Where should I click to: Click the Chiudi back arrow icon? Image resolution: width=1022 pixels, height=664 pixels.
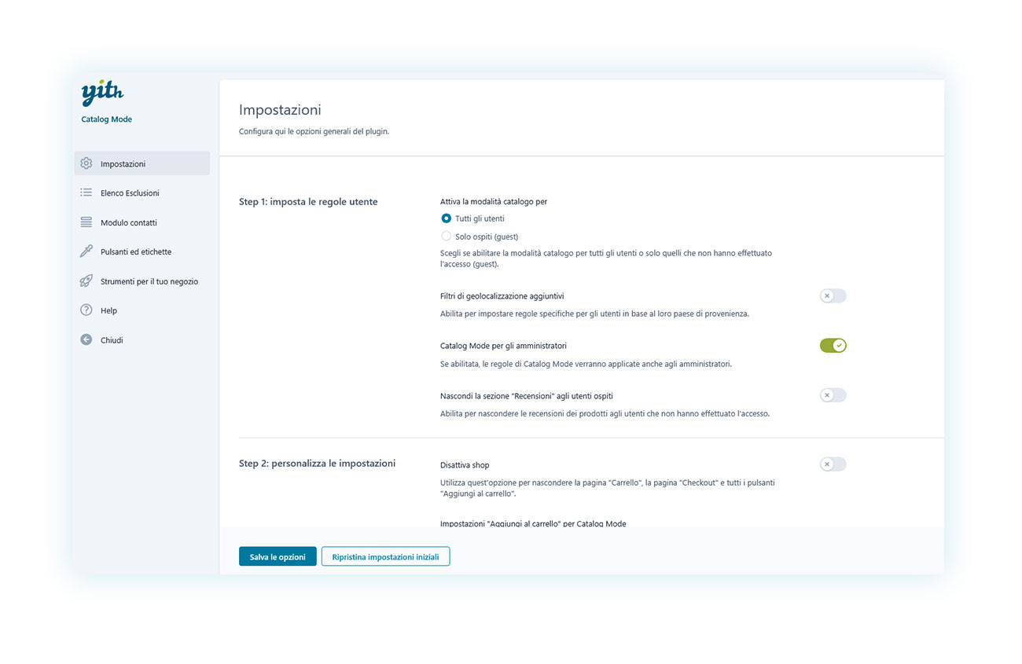point(86,339)
